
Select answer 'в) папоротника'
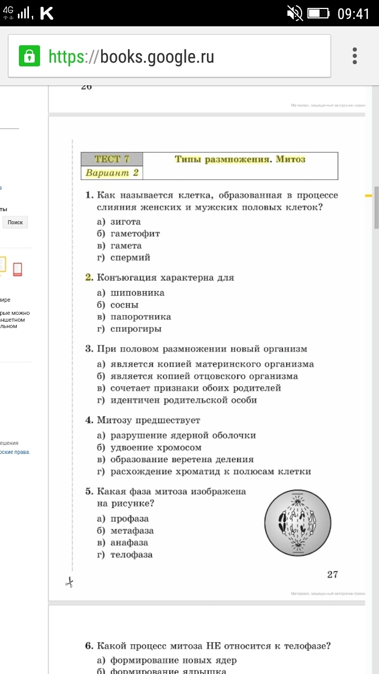tap(134, 317)
